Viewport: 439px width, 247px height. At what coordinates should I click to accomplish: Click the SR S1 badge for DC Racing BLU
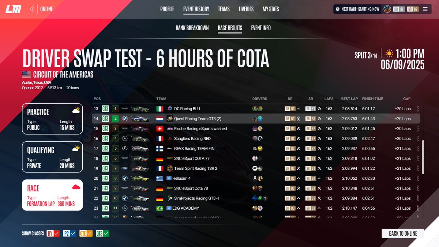click(311, 109)
